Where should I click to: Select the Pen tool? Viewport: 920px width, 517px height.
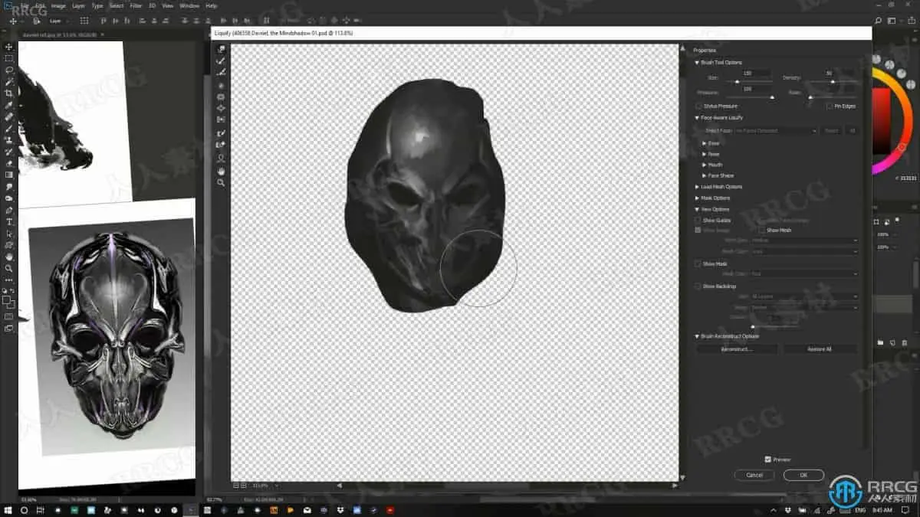click(x=9, y=210)
